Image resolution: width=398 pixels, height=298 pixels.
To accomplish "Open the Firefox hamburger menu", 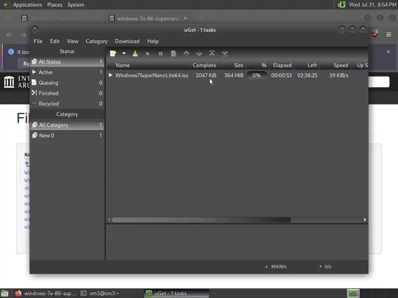I will (x=389, y=35).
